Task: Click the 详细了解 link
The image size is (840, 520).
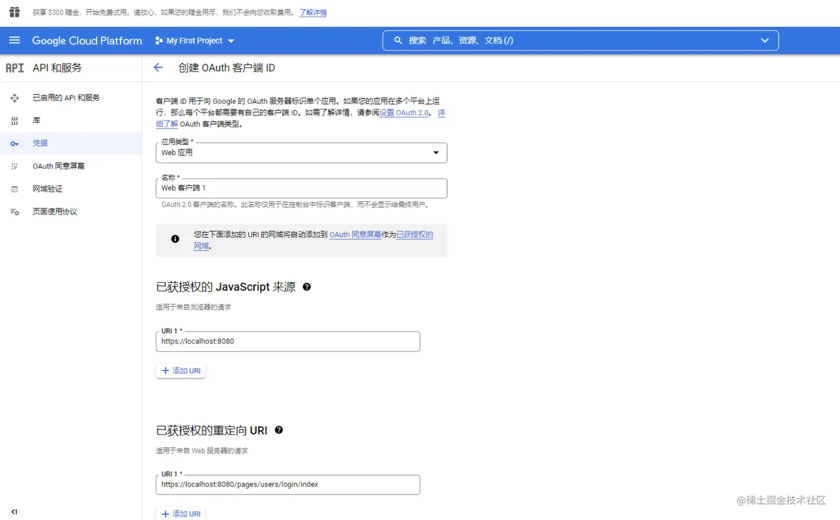Action: 167,124
